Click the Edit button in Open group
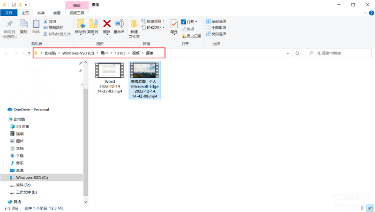This screenshot has height=212, width=375. [x=187, y=29]
